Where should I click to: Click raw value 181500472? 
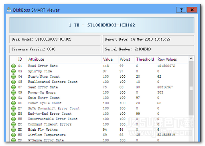pos(166,66)
